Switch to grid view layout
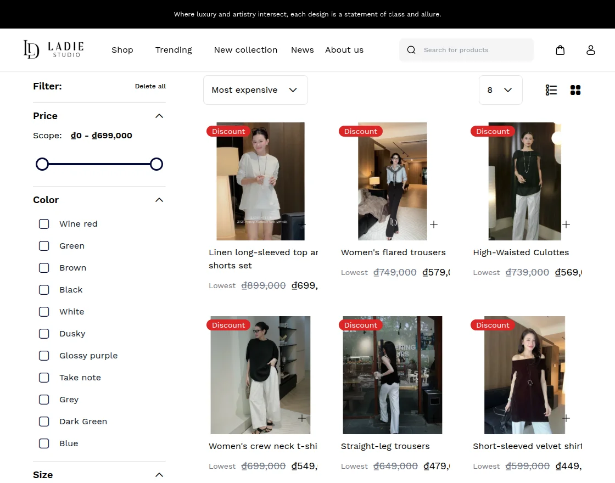This screenshot has width=615, height=483. click(x=575, y=89)
